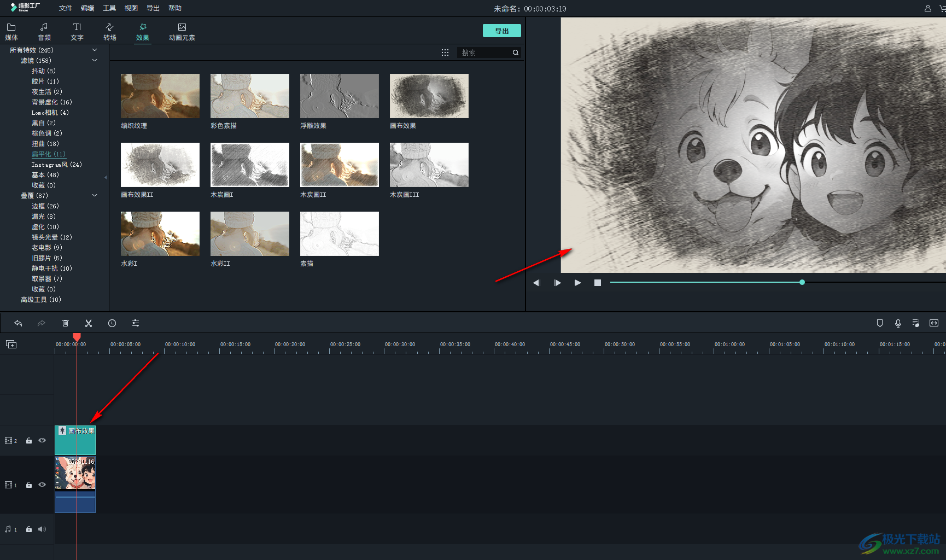Select the Black & White (黑白) category
The width and height of the screenshot is (946, 560).
click(44, 123)
